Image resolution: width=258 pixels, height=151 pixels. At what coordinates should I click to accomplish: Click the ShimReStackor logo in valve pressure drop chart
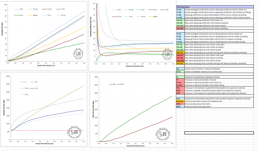point(162,135)
